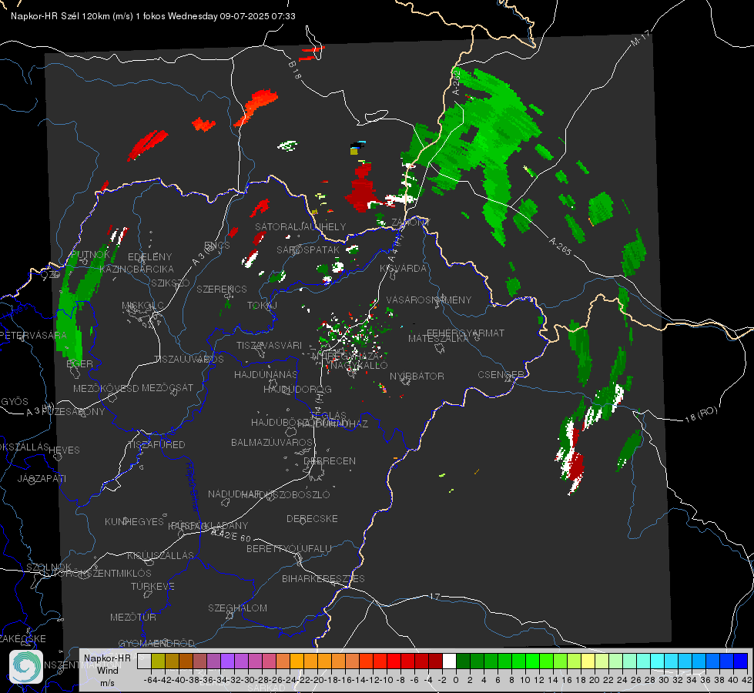Select the FEHÉRGYARMAT label
This screenshot has width=754, height=693.
pyautogui.click(x=466, y=333)
